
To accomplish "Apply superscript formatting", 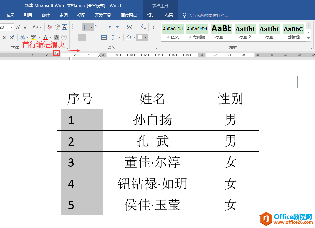I will click(12, 37).
